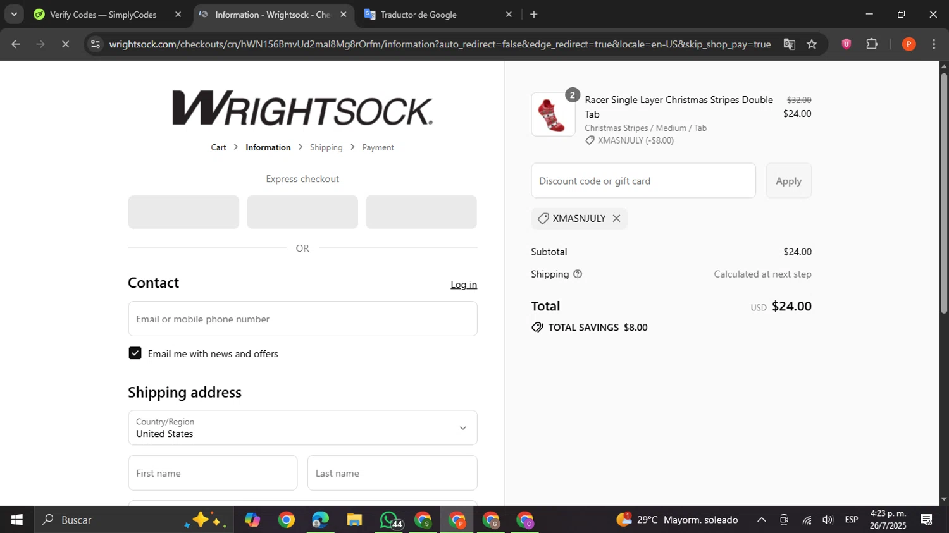Viewport: 949px width, 533px height.
Task: Click the Apply discount button
Action: [789, 181]
